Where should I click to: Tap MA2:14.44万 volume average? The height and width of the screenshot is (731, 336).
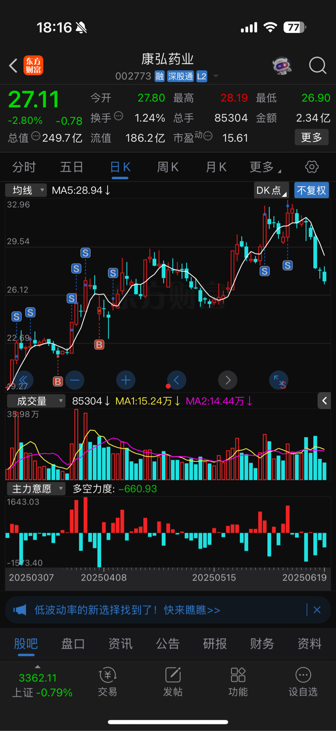[x=219, y=401]
